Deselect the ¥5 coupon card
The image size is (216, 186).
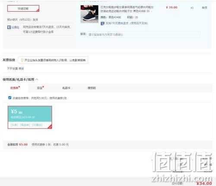point(30,117)
